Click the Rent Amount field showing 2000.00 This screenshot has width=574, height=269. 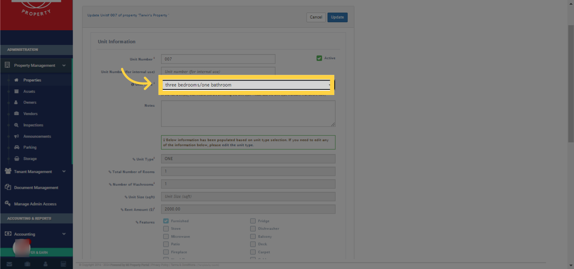[248, 209]
